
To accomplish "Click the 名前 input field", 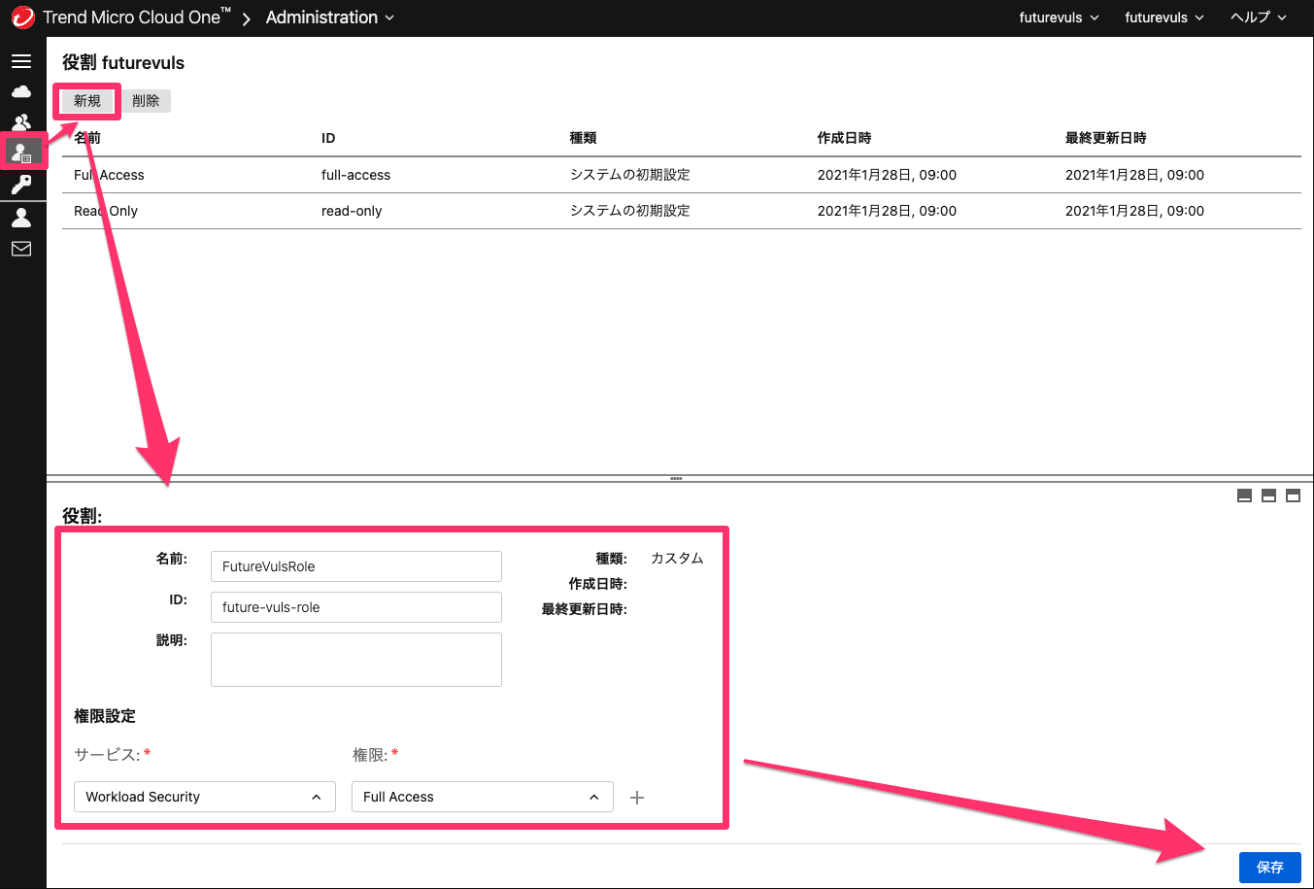I will [x=356, y=566].
